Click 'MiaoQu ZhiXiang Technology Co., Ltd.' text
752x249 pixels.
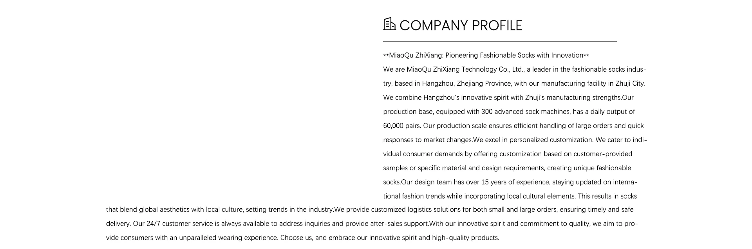click(x=465, y=69)
